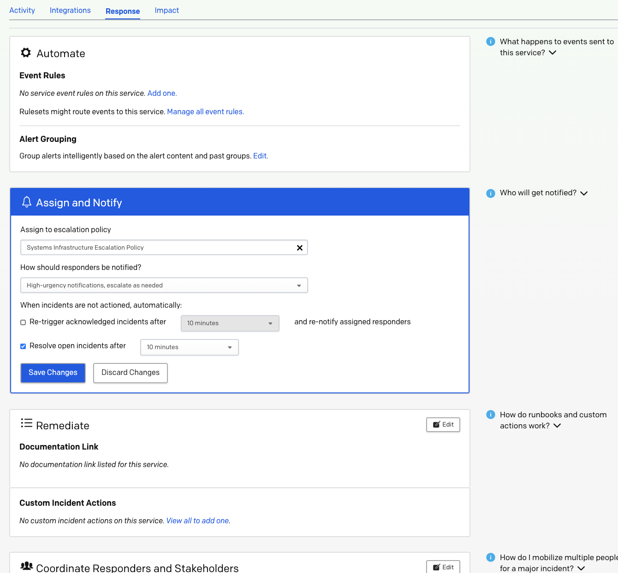This screenshot has width=618, height=573.
Task: Click the Event Rules heading
Action: [42, 76]
